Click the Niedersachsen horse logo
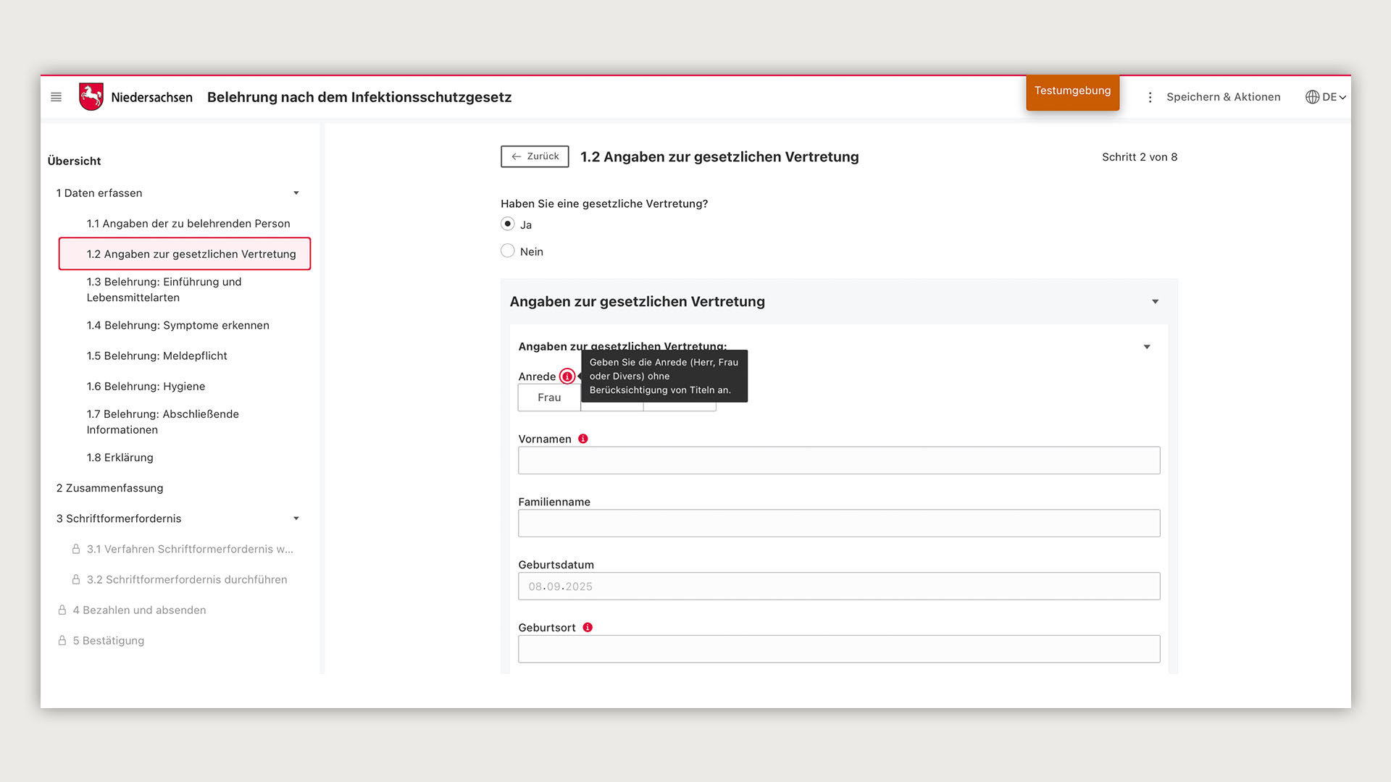1391x782 pixels. (91, 96)
